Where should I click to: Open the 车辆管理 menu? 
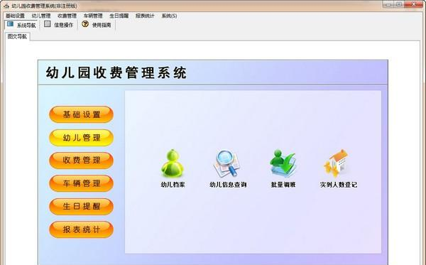[93, 16]
